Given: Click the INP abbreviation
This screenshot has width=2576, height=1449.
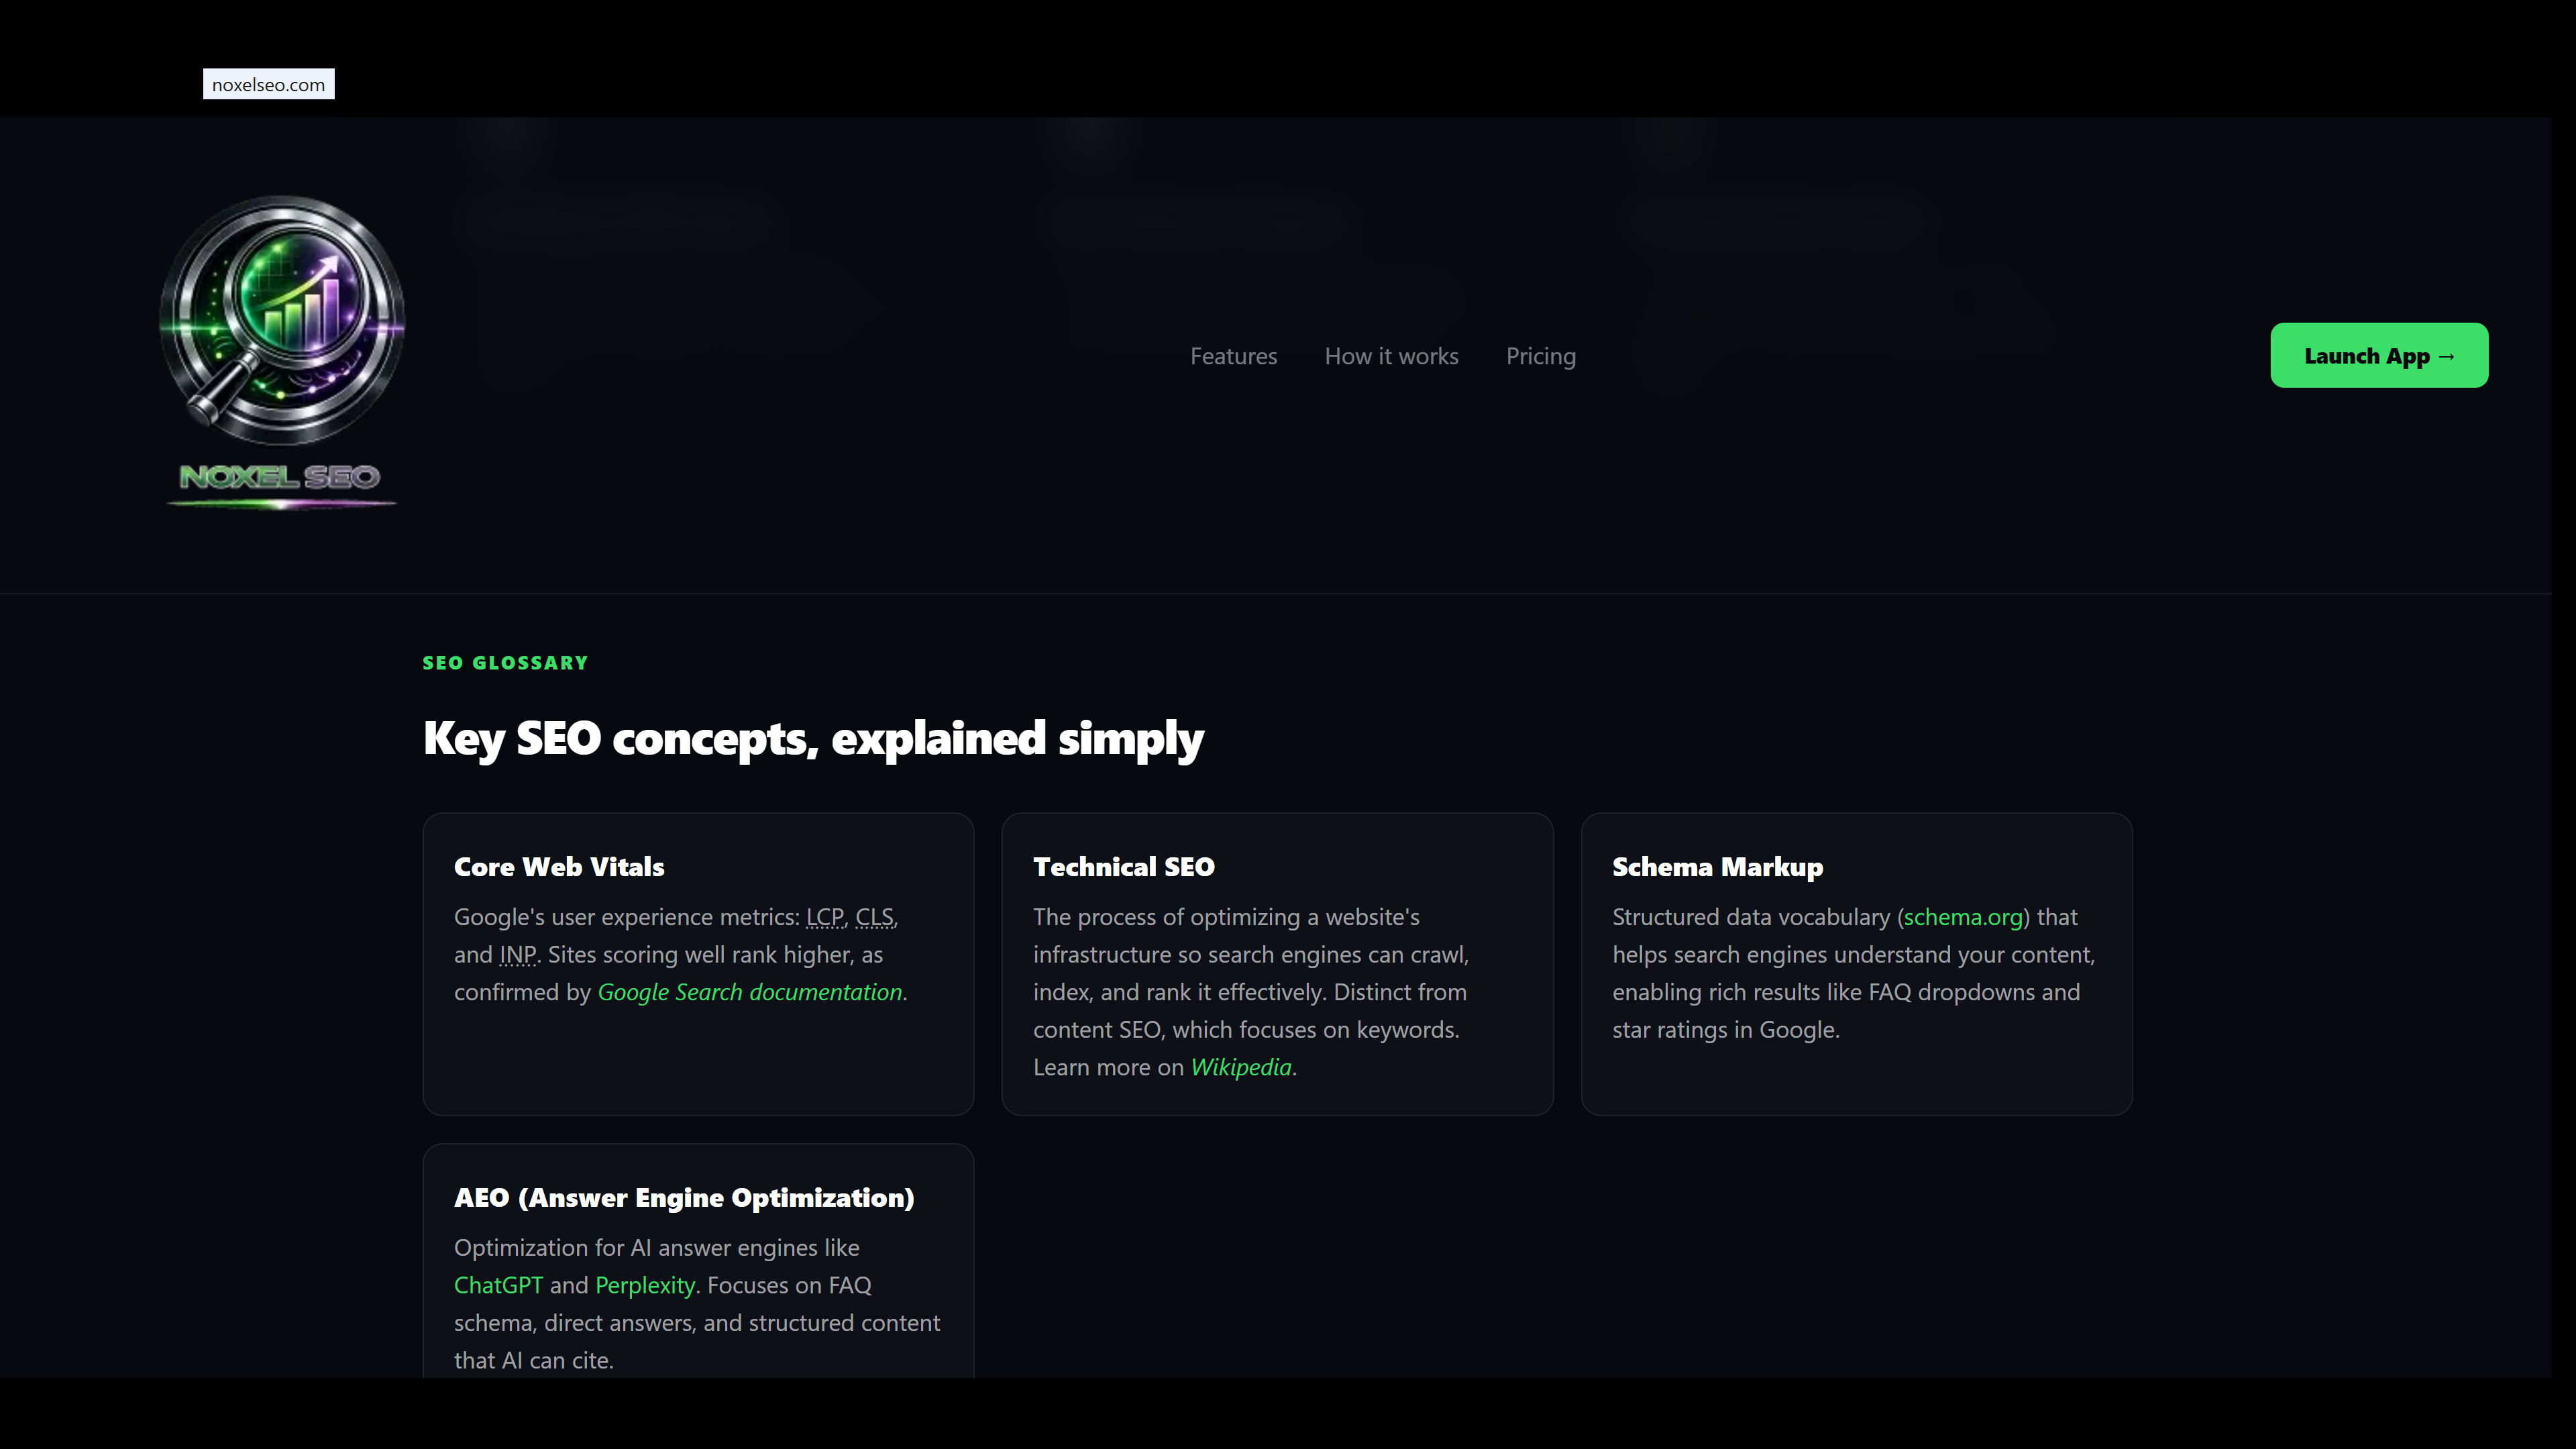Looking at the screenshot, I should 518,955.
